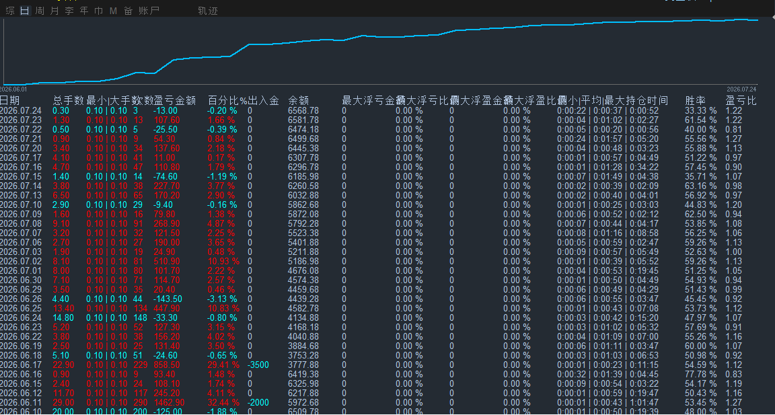Click the 2026.06.01 chart start date label
775x415 pixels.
(13, 89)
